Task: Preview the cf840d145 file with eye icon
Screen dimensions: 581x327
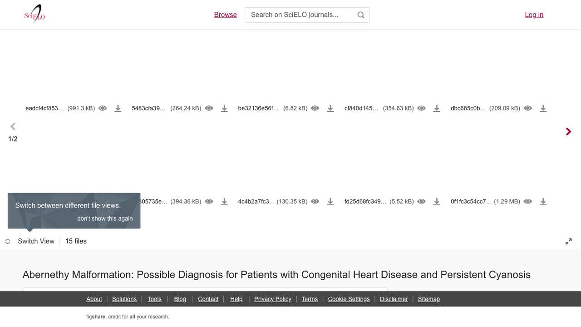Action: pos(421,108)
